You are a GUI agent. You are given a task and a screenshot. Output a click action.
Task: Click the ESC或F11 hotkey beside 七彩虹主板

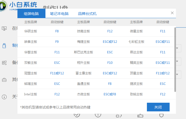click(163, 42)
